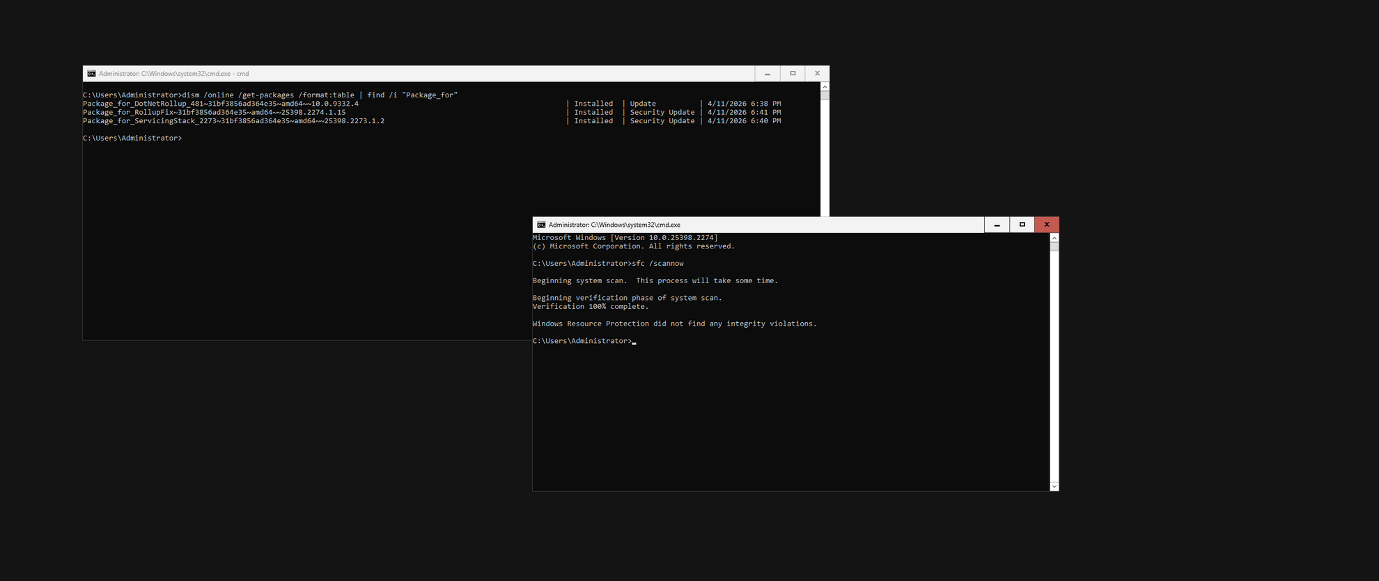Minimize the back dism command prompt window
This screenshot has height=581, width=1379.
(768, 74)
